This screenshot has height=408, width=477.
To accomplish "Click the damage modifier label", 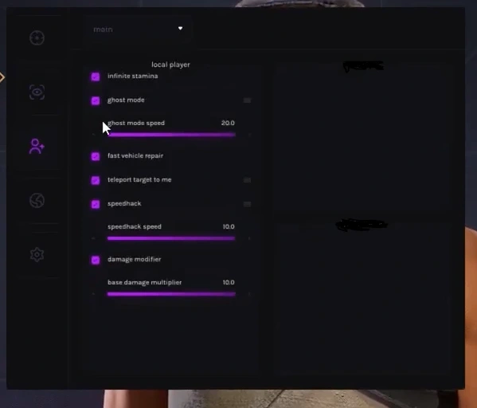I will coord(134,260).
